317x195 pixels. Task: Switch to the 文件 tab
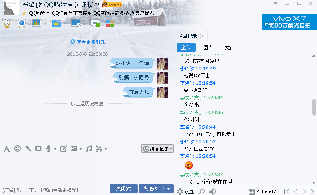(230, 48)
